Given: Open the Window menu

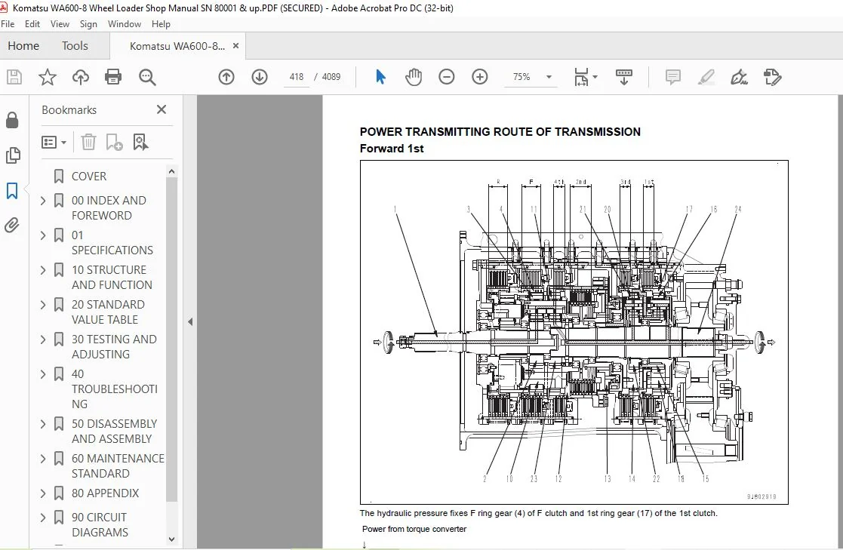Looking at the screenshot, I should [x=125, y=24].
